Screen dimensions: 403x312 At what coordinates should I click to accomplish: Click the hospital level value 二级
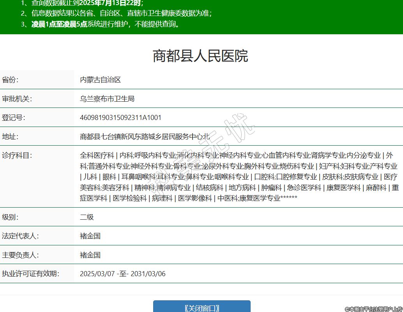[87, 217]
